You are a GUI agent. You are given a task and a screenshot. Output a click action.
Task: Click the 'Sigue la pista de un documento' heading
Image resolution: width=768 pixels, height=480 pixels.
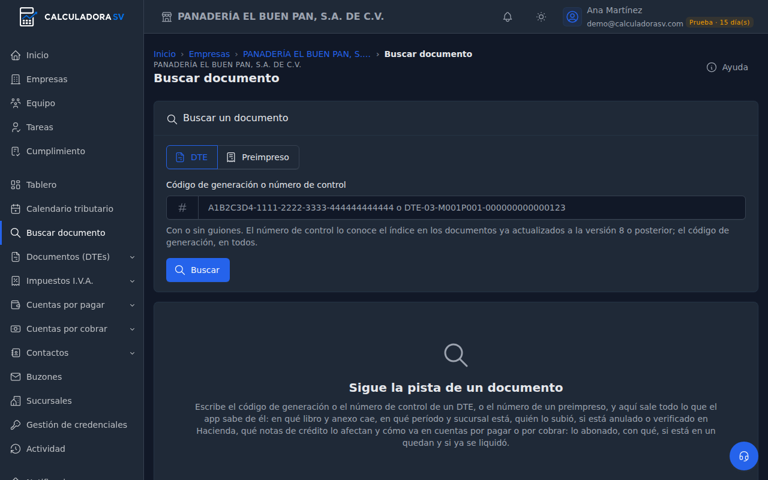[x=456, y=388]
